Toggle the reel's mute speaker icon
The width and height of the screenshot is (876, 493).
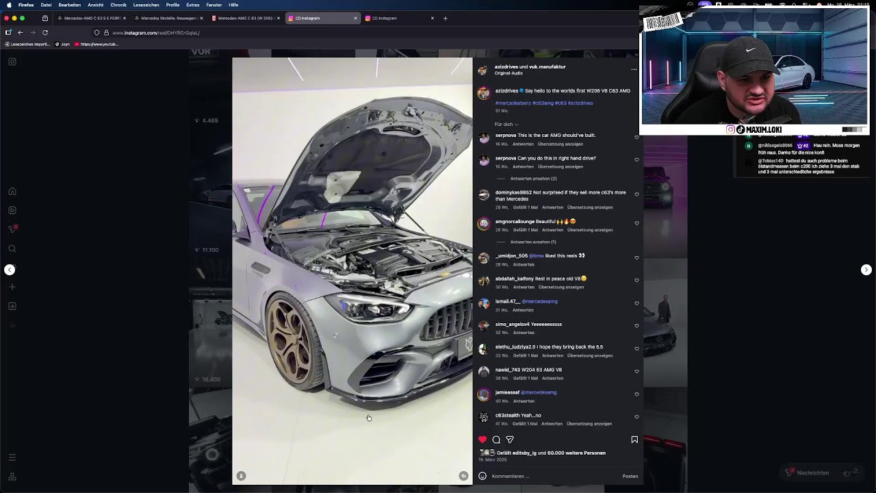point(463,476)
